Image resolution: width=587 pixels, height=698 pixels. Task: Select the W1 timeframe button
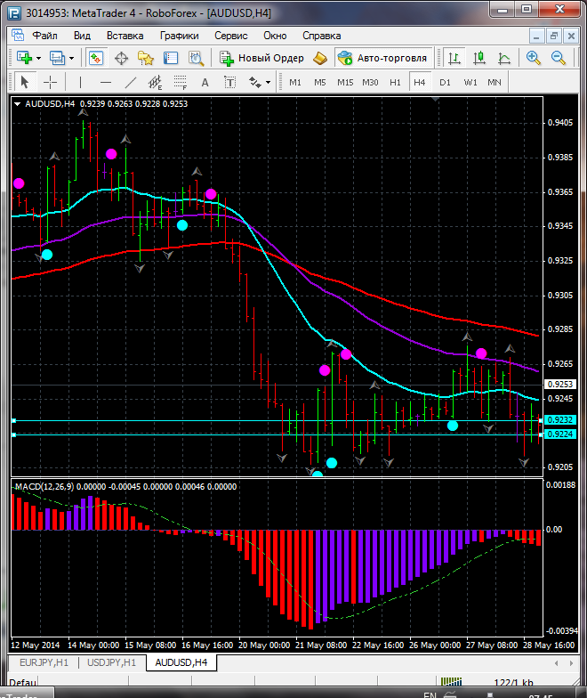click(x=470, y=82)
